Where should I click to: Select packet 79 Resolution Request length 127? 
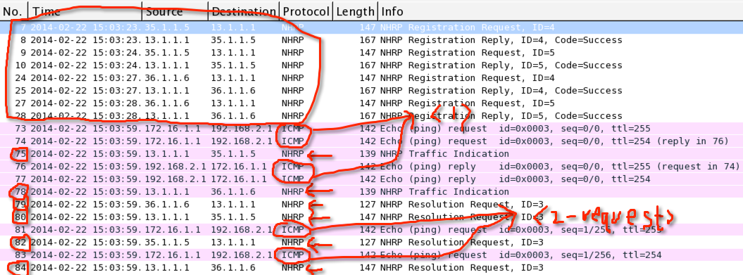372,205
